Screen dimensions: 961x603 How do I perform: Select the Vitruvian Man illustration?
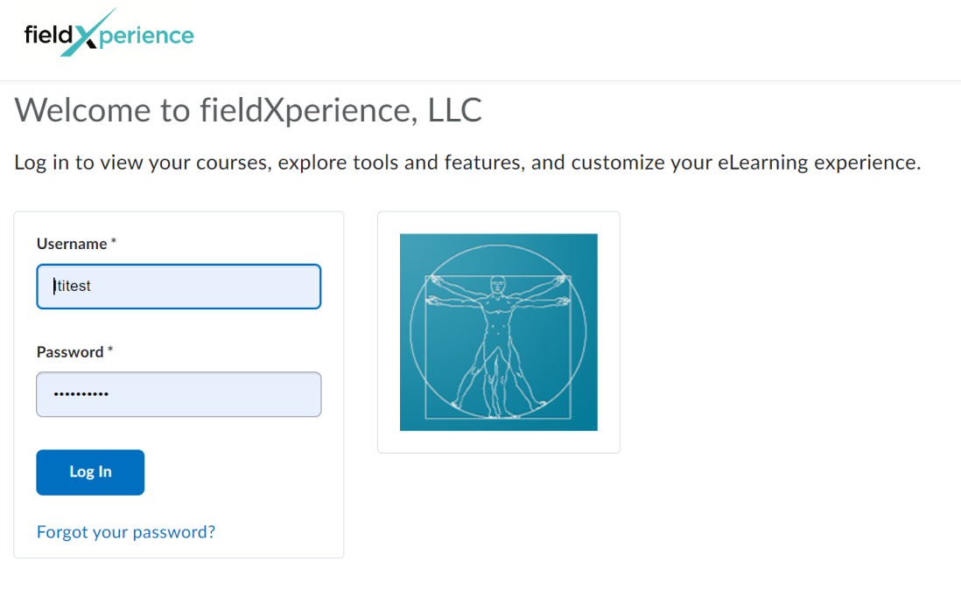coord(498,332)
